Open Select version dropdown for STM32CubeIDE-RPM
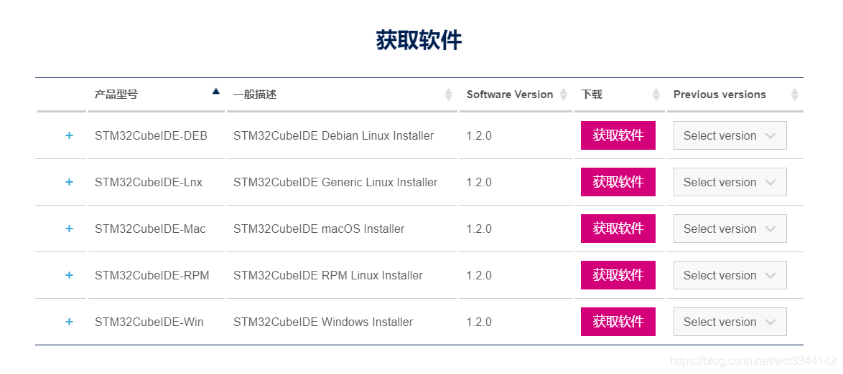Viewport: 843px width, 374px height. point(730,275)
